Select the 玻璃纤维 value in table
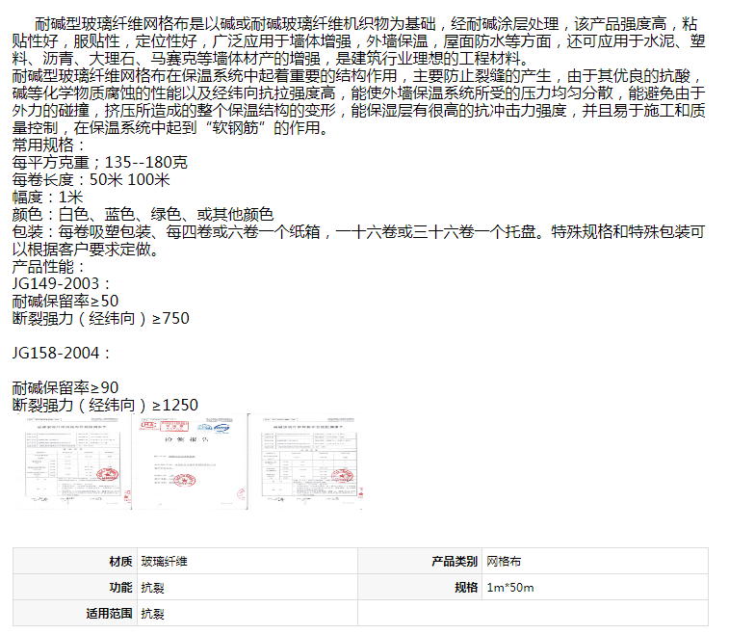This screenshot has height=634, width=729. tap(164, 561)
